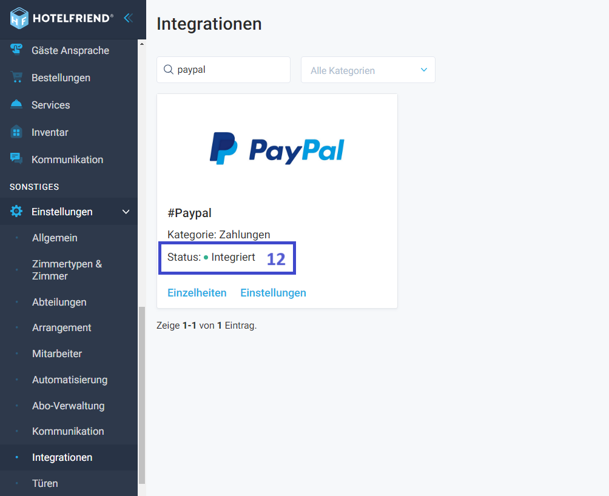The height and width of the screenshot is (496, 609).
Task: Click the #Paypal card title
Action: pyautogui.click(x=189, y=213)
